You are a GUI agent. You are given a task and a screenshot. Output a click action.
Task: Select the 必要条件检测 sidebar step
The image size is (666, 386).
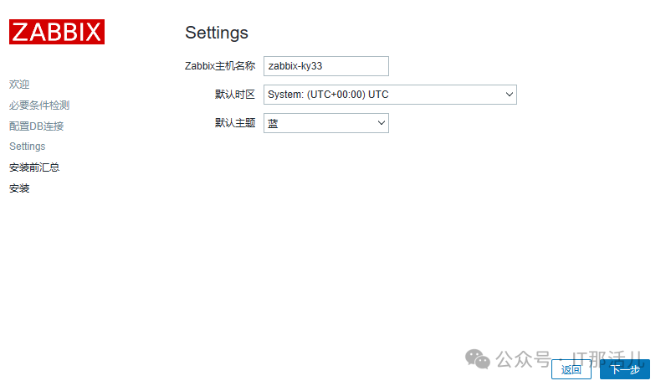tap(39, 105)
